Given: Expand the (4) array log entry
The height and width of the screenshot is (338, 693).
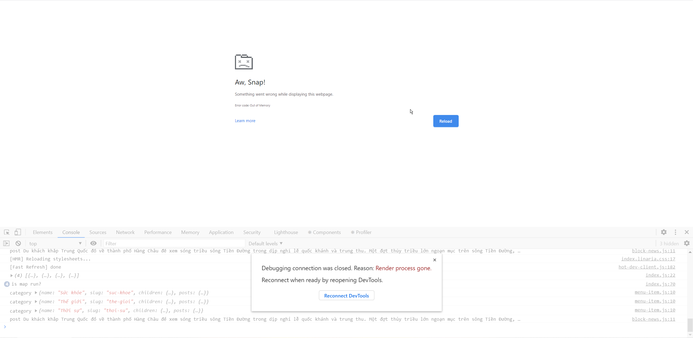Looking at the screenshot, I should 12,276.
